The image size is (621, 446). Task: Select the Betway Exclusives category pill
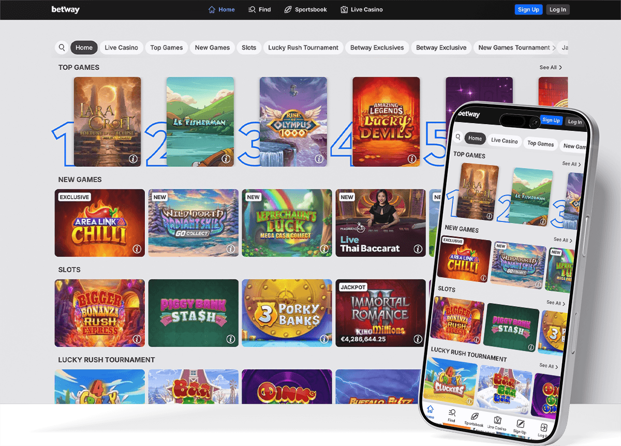pyautogui.click(x=377, y=48)
